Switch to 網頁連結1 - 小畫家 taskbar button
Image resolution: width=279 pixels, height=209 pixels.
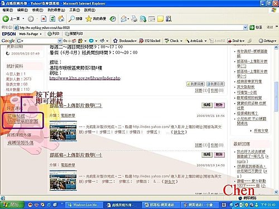point(200,205)
